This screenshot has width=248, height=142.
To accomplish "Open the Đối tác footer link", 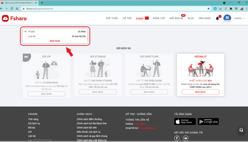I will pyautogui.click(x=32, y=127).
